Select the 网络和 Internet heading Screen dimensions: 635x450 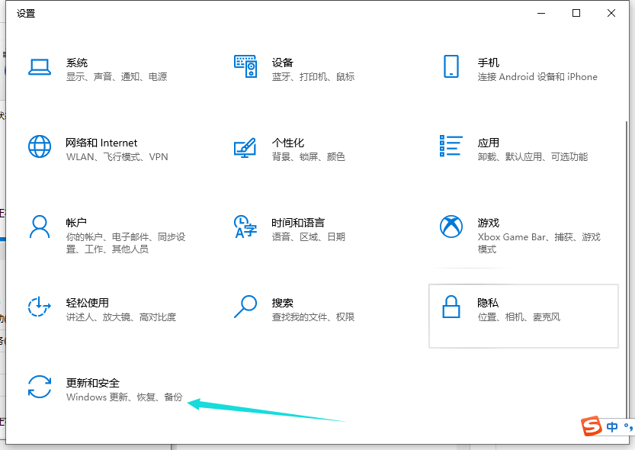101,143
